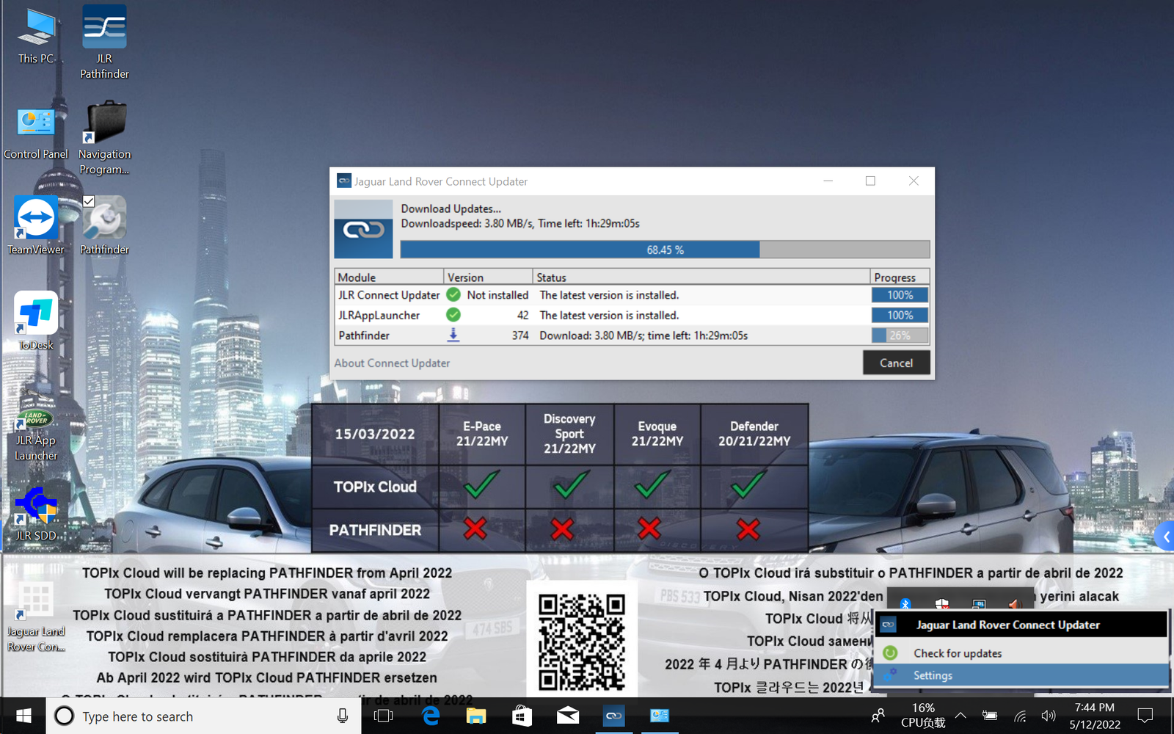This screenshot has height=734, width=1174.
Task: Click the 'Not installed' version cell
Action: coord(497,295)
